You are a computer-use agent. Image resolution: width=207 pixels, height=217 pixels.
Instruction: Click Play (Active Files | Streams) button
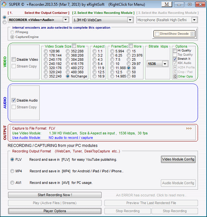(x=55, y=203)
